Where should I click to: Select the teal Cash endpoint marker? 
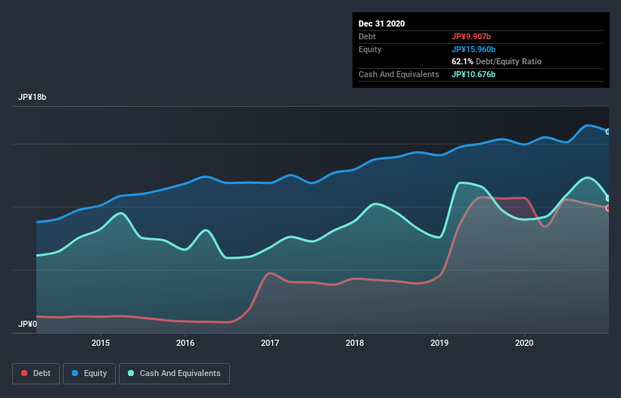click(608, 198)
